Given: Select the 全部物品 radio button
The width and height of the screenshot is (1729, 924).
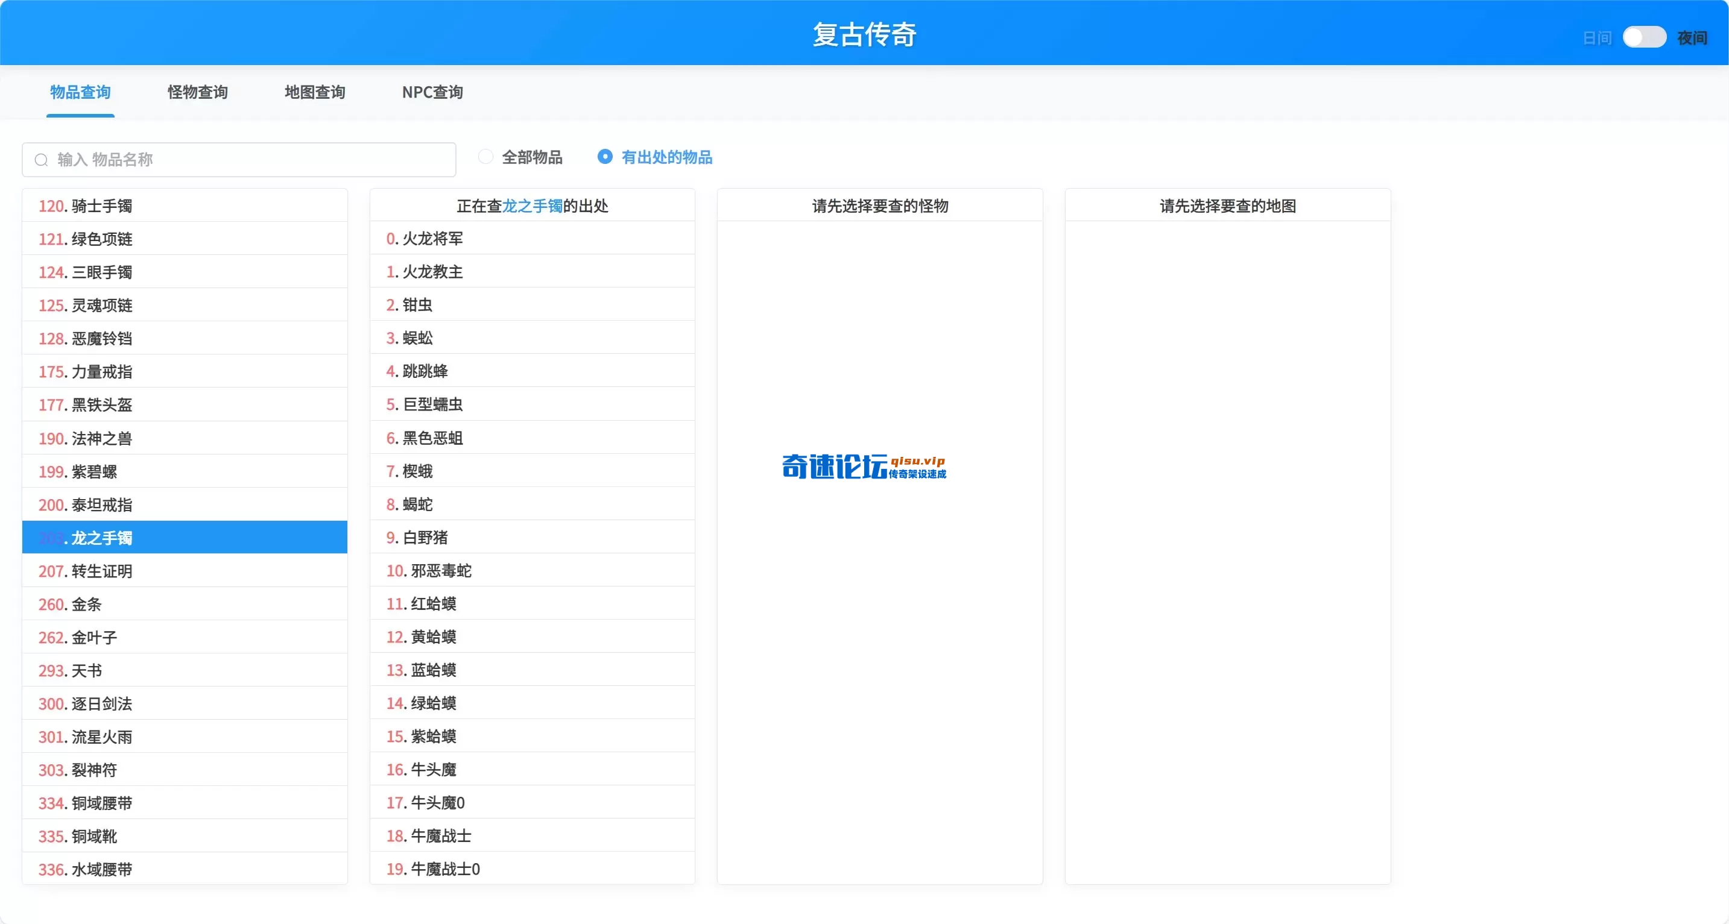Looking at the screenshot, I should point(485,156).
